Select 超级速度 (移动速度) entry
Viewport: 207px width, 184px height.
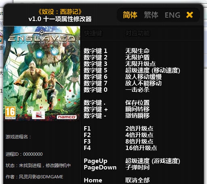152,70
